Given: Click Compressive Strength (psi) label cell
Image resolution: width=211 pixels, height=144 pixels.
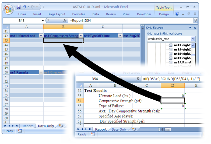Looking at the screenshot, I should [x=120, y=101].
